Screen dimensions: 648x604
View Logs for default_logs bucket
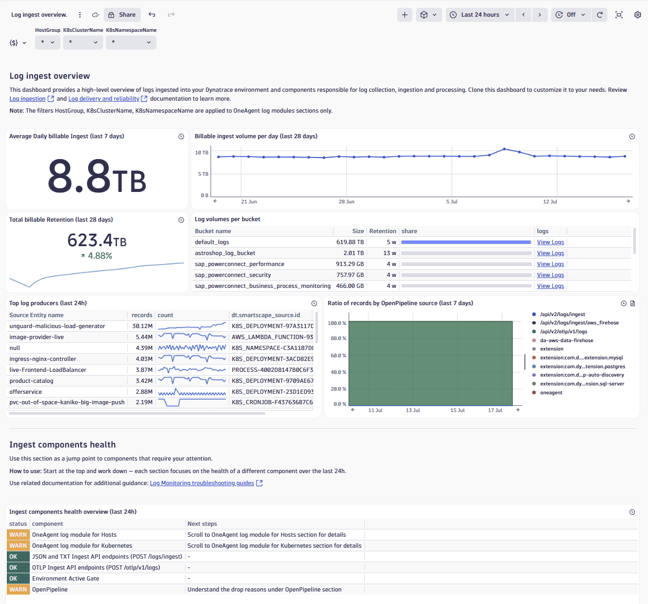551,242
